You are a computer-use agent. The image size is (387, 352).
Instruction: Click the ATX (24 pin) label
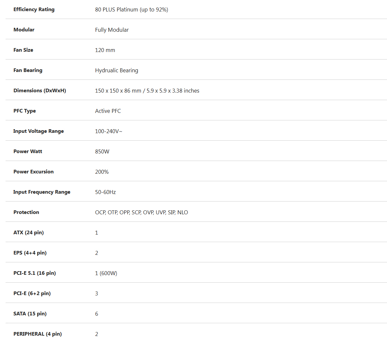pyautogui.click(x=28, y=233)
